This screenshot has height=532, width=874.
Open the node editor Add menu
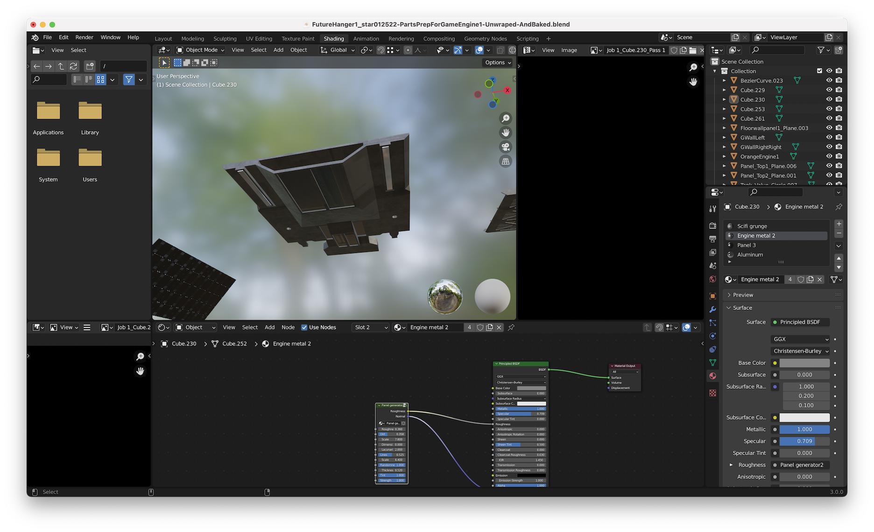click(269, 328)
